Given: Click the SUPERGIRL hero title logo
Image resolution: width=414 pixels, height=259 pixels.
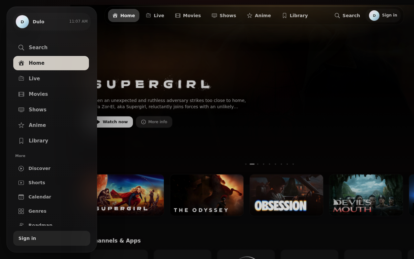Looking at the screenshot, I should pyautogui.click(x=153, y=84).
